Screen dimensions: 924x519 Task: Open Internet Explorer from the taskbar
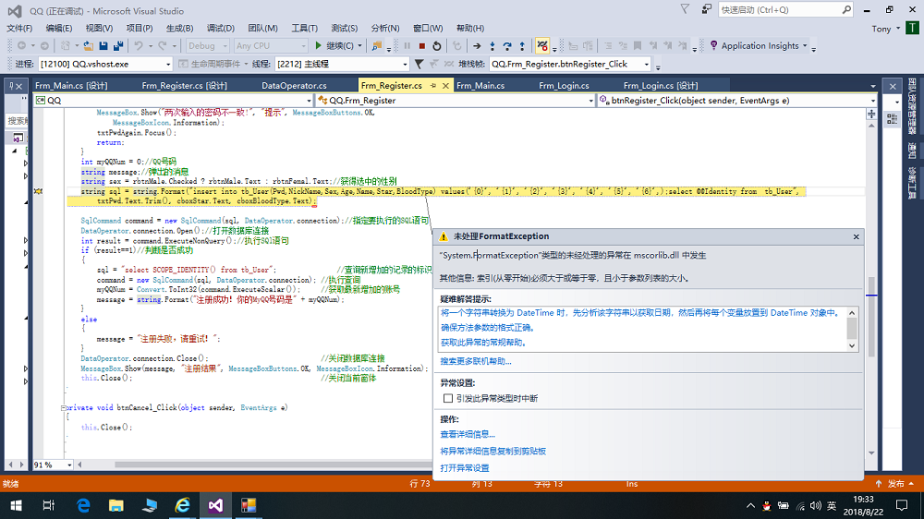pos(183,505)
